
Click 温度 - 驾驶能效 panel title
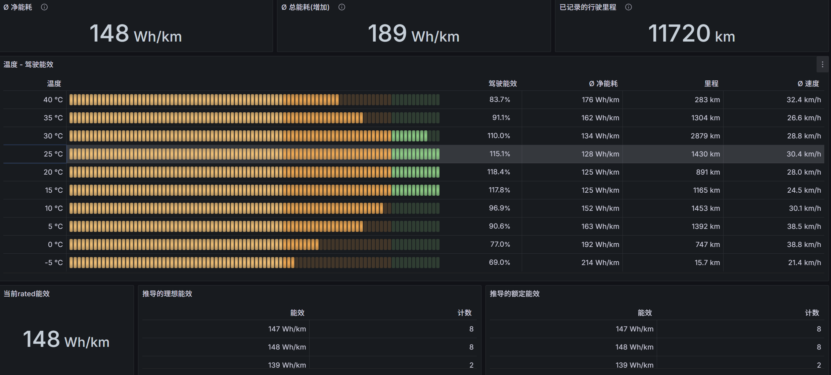(x=29, y=64)
